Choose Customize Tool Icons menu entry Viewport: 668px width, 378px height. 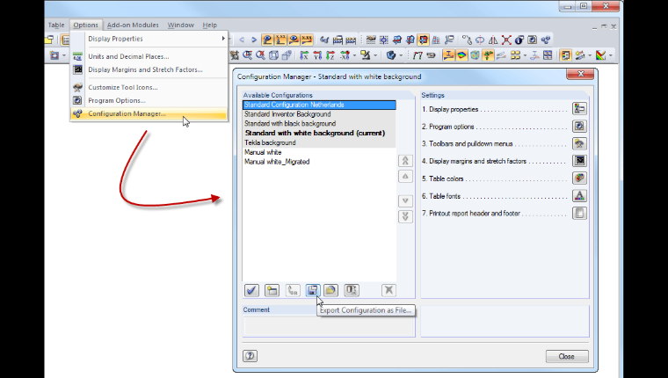pyautogui.click(x=149, y=87)
